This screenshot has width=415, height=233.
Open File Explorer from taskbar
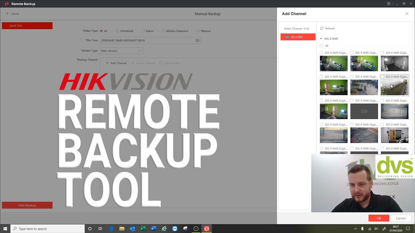pyautogui.click(x=122, y=229)
